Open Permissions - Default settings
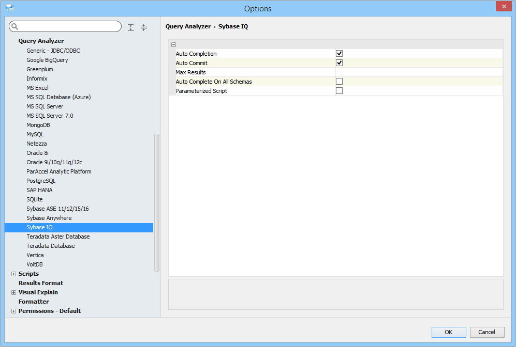 [49, 311]
